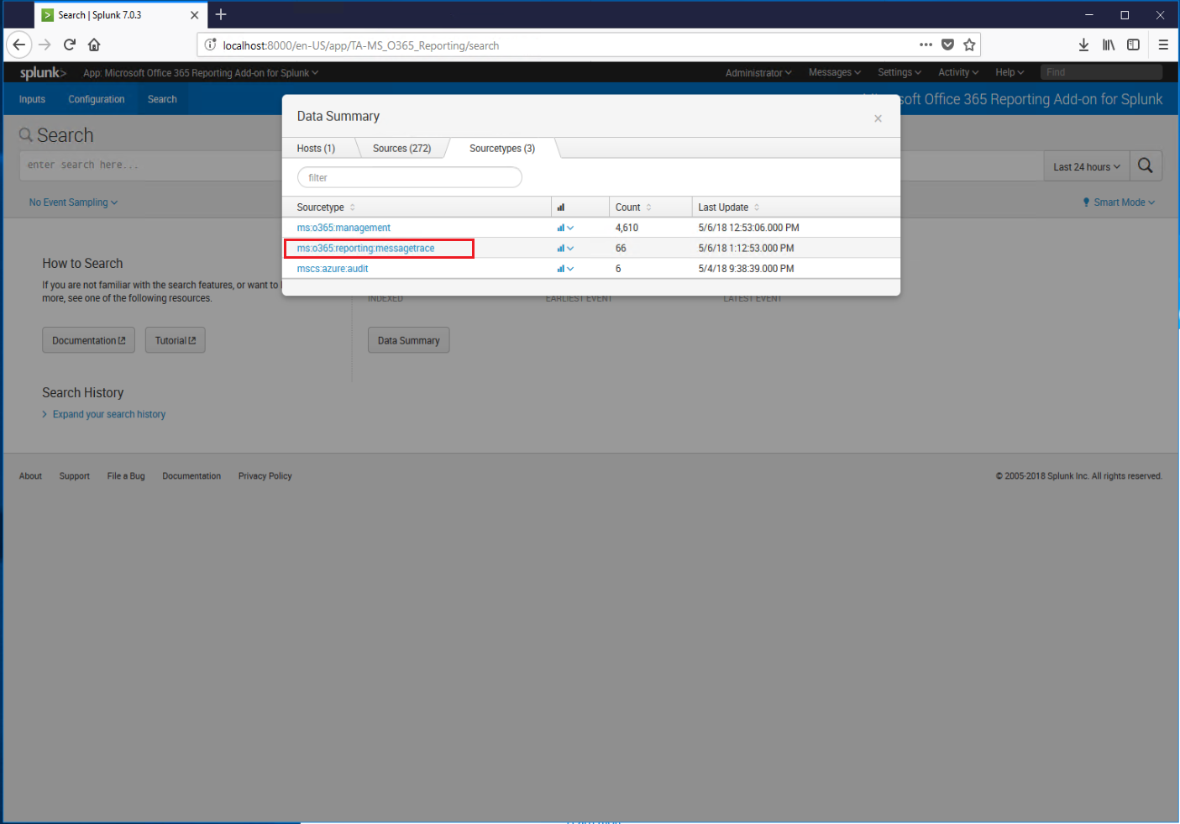Image resolution: width=1180 pixels, height=824 pixels.
Task: Click the splunk> logo in the top bar
Action: pyautogui.click(x=41, y=72)
